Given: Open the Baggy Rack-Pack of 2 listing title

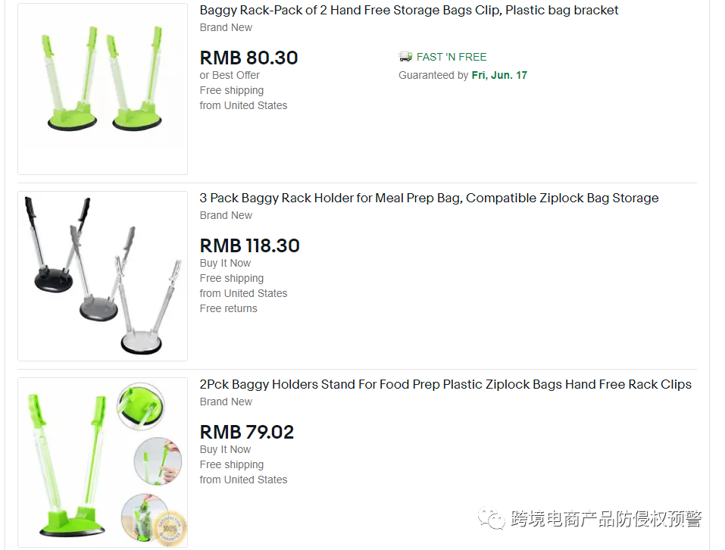Looking at the screenshot, I should pyautogui.click(x=409, y=10).
